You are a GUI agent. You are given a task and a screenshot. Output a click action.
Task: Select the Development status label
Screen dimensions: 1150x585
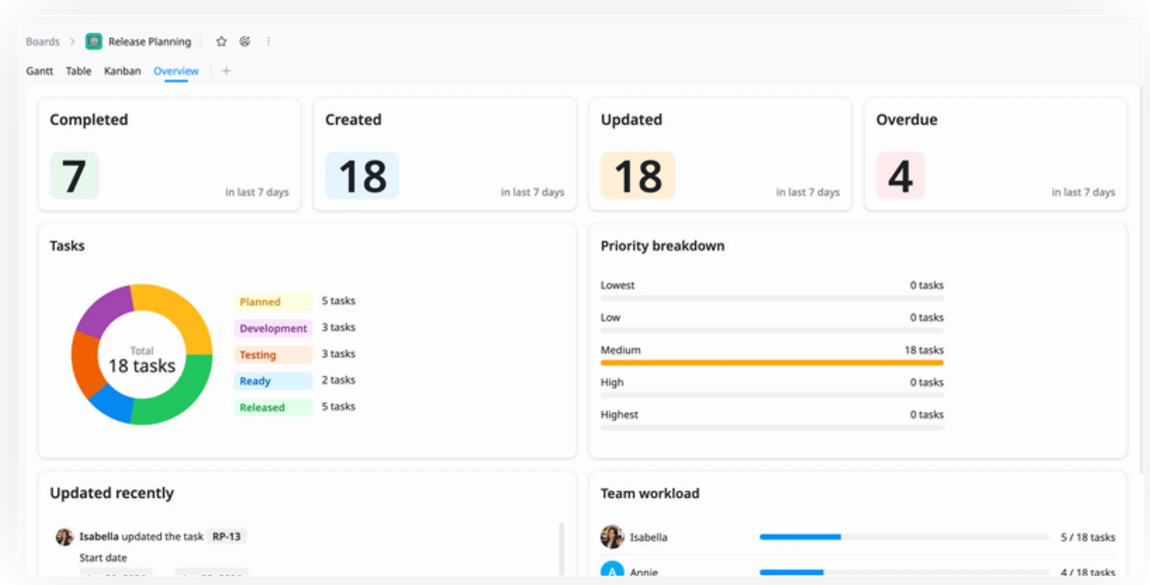pyautogui.click(x=273, y=328)
